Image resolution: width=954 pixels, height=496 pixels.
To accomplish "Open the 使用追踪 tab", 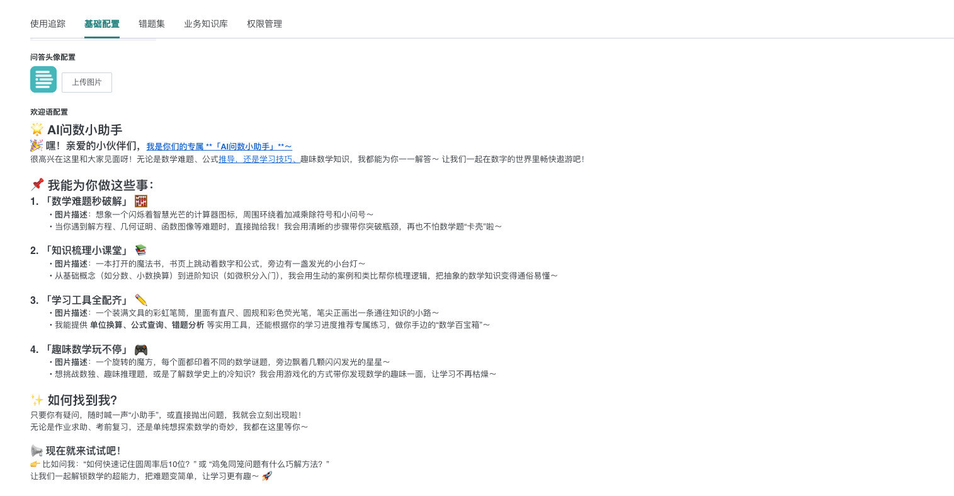I will (48, 24).
